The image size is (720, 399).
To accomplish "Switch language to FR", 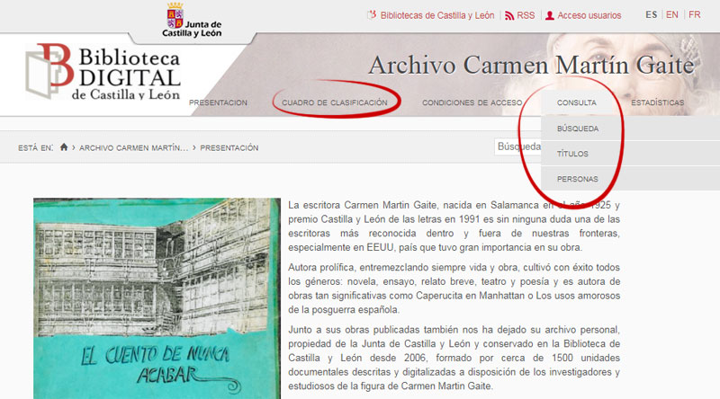I will click(x=695, y=14).
